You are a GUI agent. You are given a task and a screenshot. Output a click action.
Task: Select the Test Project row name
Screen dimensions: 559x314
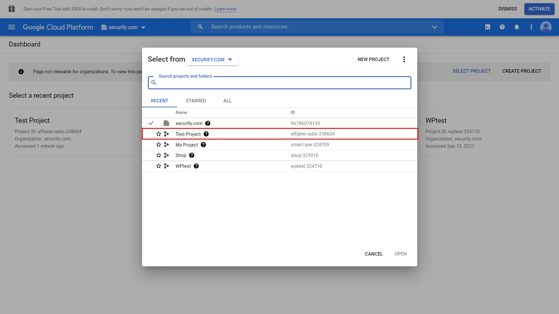(x=188, y=134)
